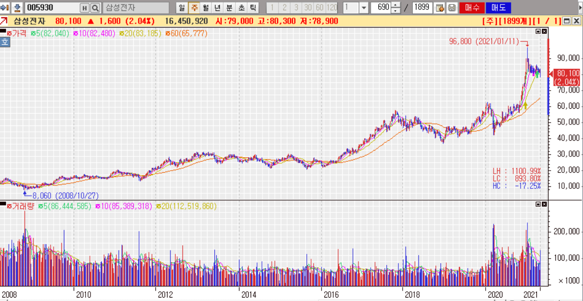This screenshot has width=583, height=301.
Task: Select the 주 (weekly) chart period
Action: tap(194, 7)
